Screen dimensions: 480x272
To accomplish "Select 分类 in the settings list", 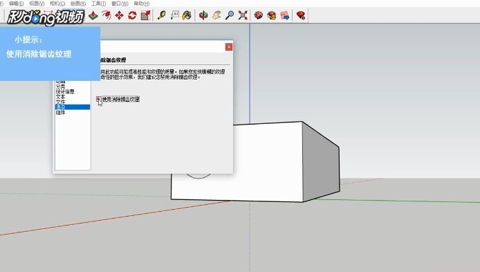I will pos(61,87).
